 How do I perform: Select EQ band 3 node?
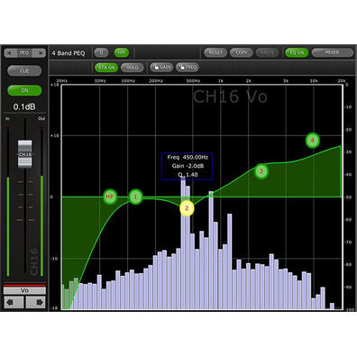[x=261, y=171]
